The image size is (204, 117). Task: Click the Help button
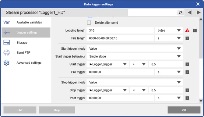[57, 110]
